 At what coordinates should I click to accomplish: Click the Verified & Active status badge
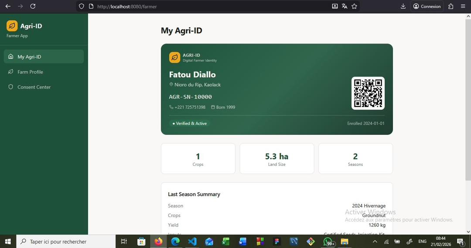190,124
